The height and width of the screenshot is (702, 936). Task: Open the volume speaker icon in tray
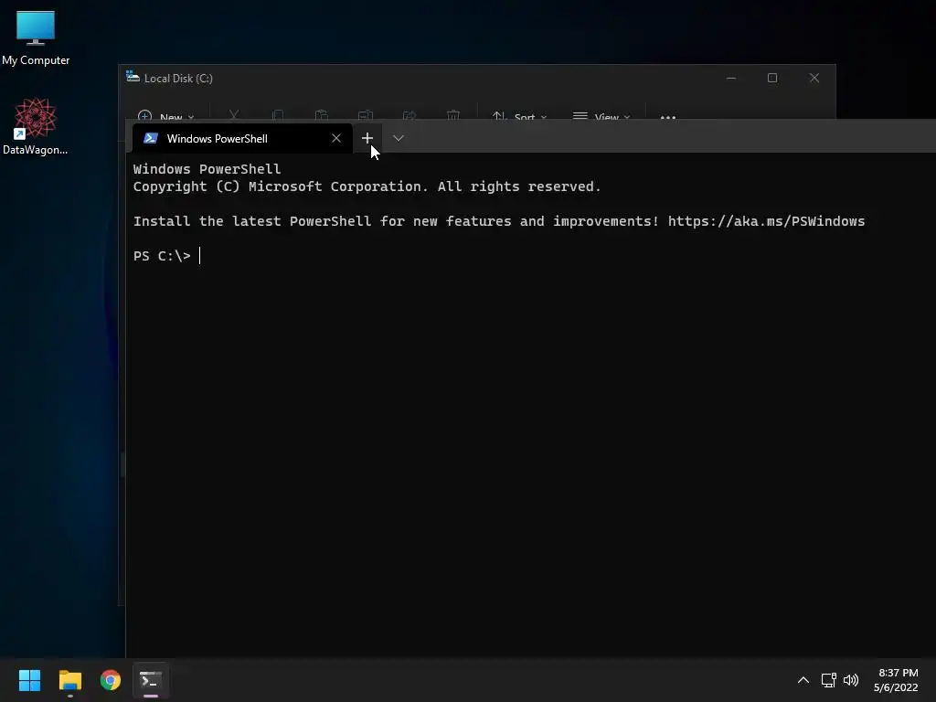tap(851, 680)
